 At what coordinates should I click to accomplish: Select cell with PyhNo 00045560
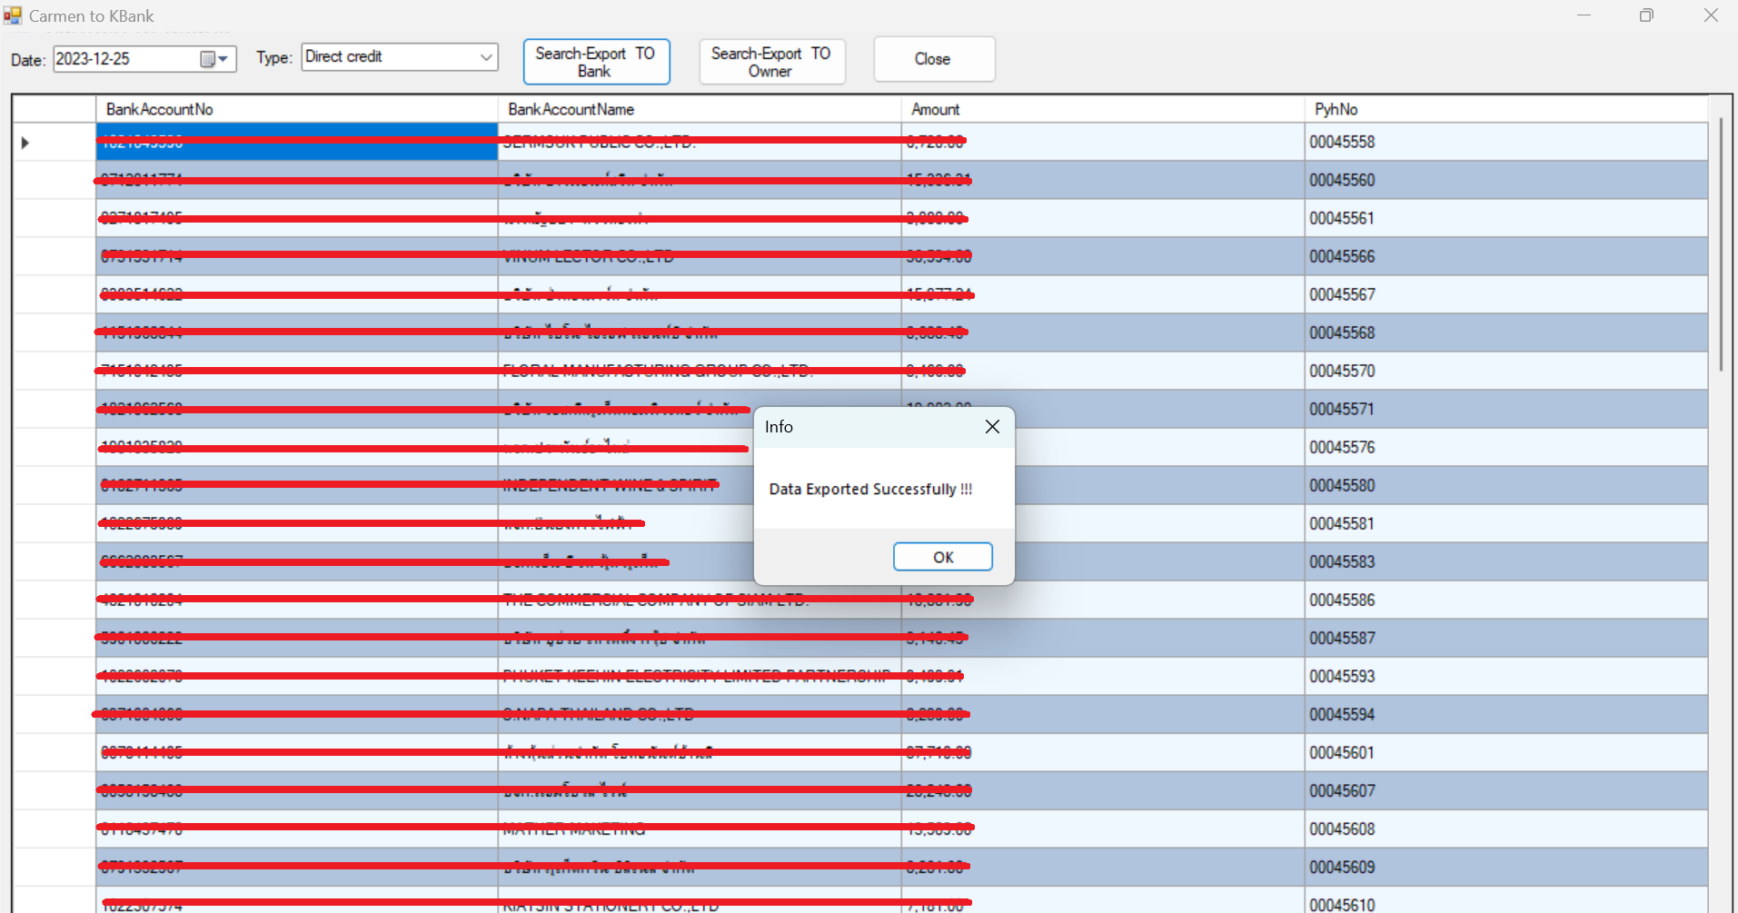point(1342,181)
